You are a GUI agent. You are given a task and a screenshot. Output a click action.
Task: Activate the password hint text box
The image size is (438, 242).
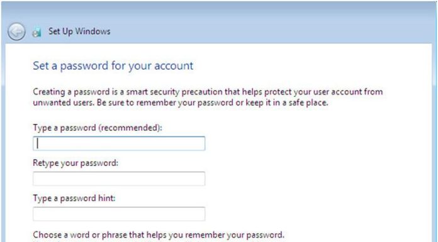119,214
